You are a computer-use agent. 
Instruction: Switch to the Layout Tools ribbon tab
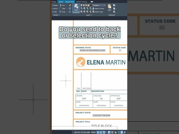pyautogui.click(x=70, y=2)
